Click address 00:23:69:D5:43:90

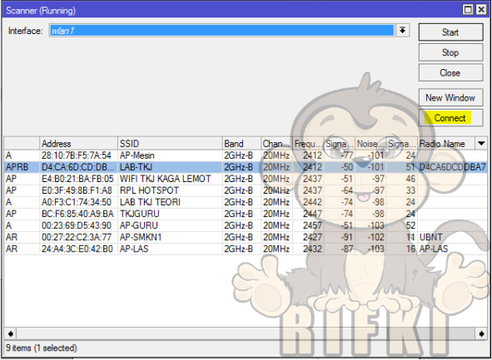pos(77,225)
